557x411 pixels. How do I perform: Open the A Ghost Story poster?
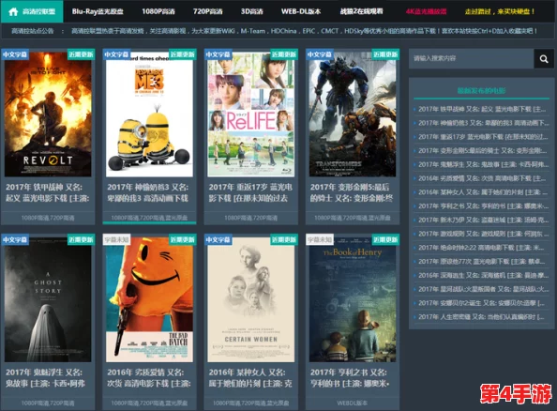pos(48,299)
